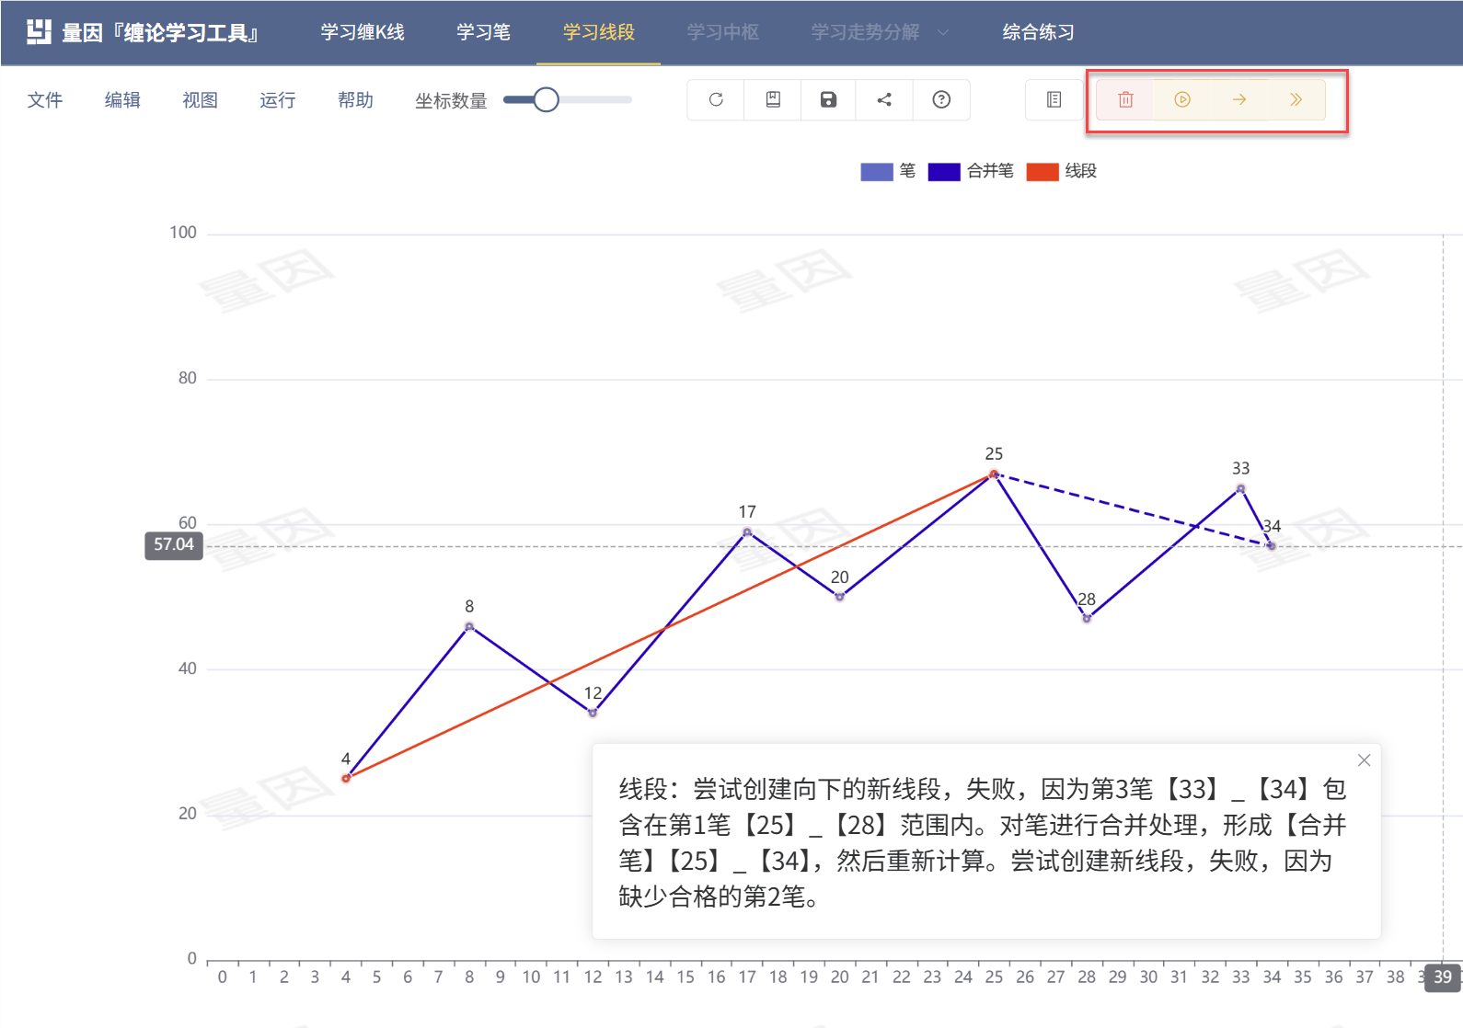Open the 运行 menu
Screen dimensions: 1463x1028
tap(277, 100)
